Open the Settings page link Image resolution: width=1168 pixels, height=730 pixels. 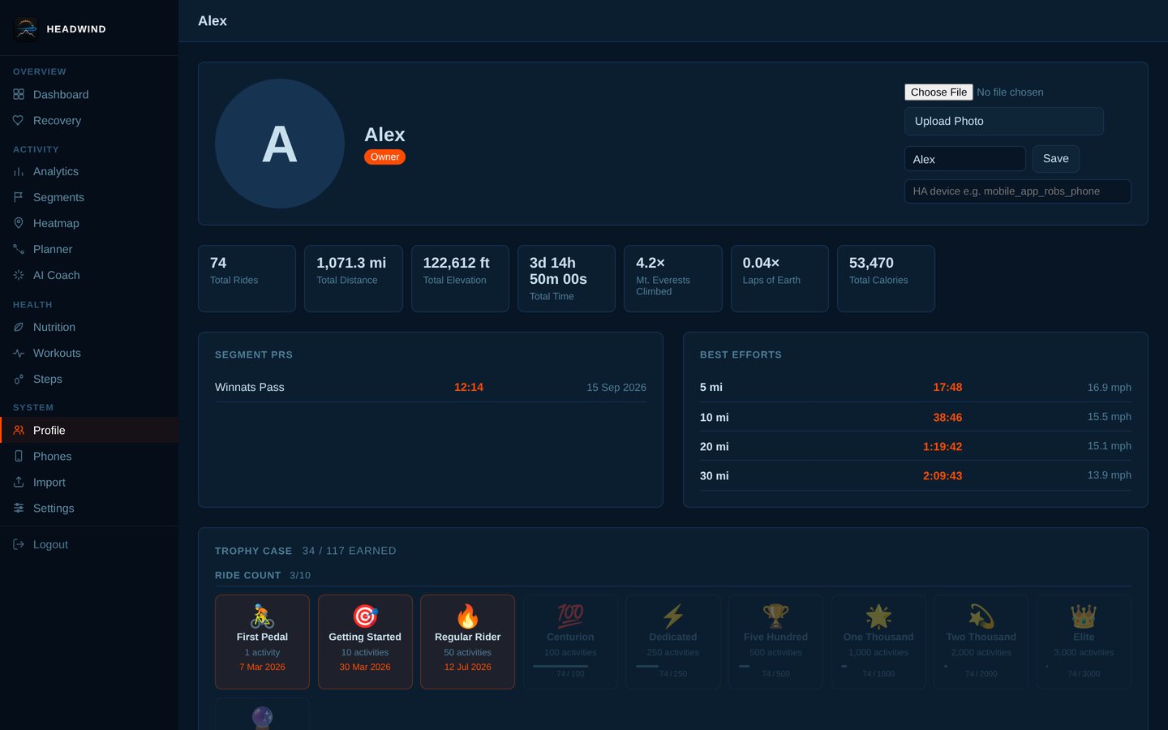point(89,508)
